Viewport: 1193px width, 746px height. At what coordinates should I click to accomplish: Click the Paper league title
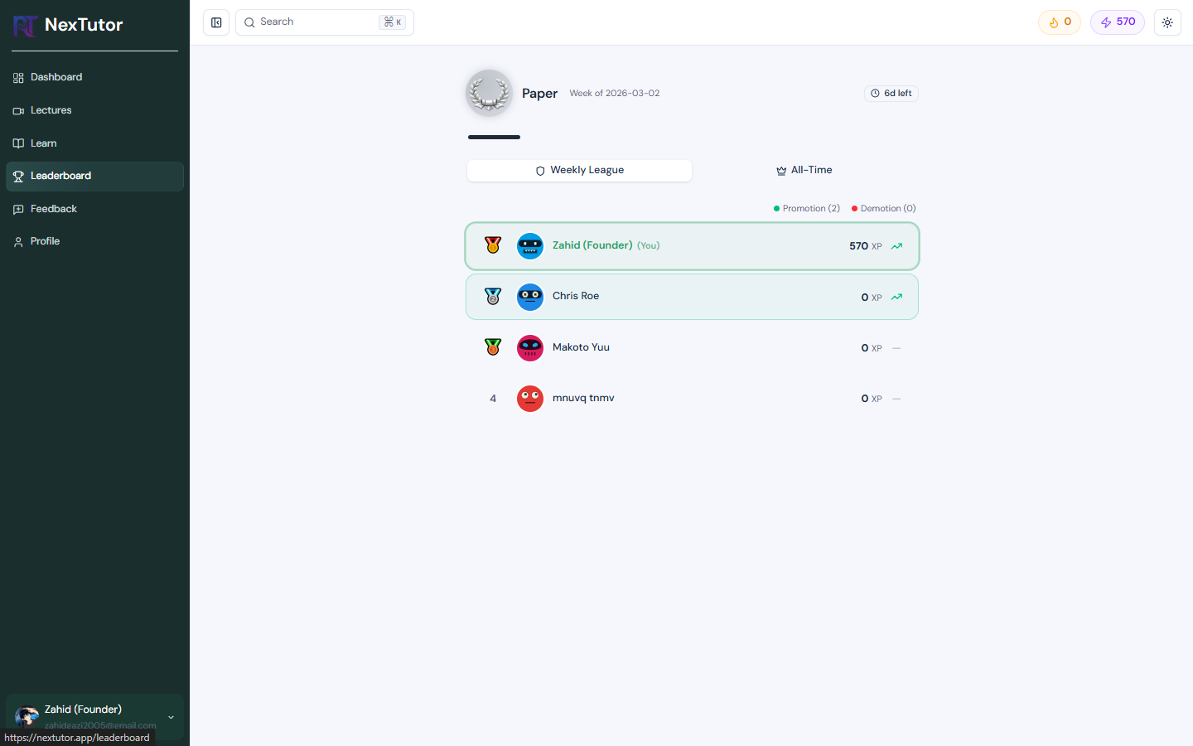point(539,94)
